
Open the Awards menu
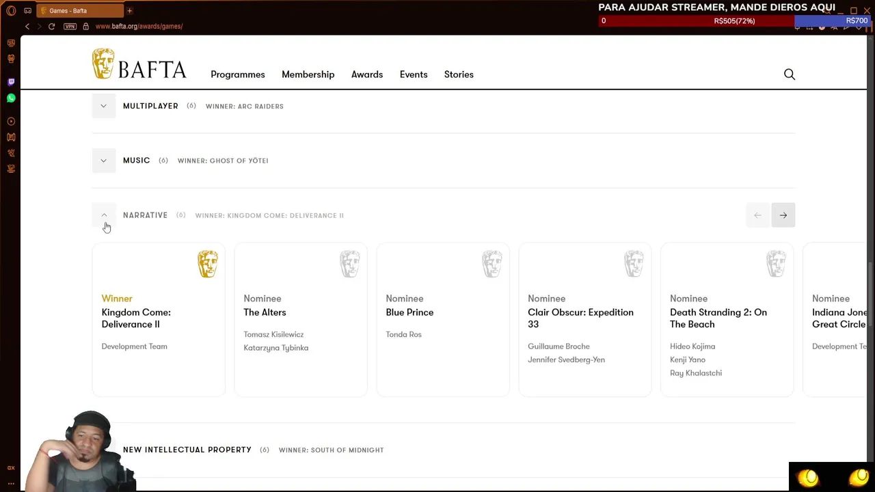tap(367, 74)
